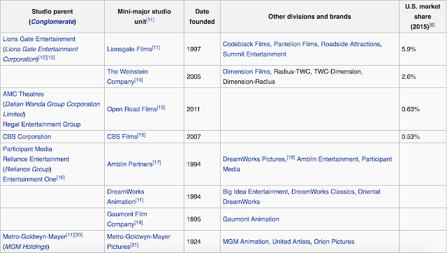Open Big Idea Entertainment link

tap(255, 191)
